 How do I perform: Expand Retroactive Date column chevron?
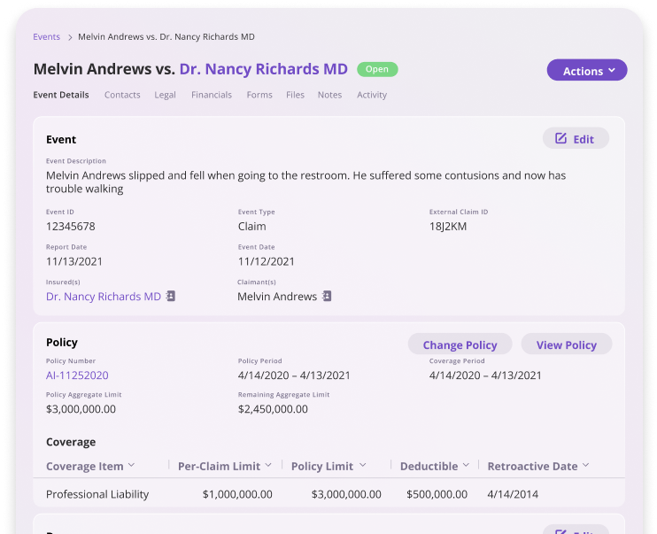coord(585,466)
